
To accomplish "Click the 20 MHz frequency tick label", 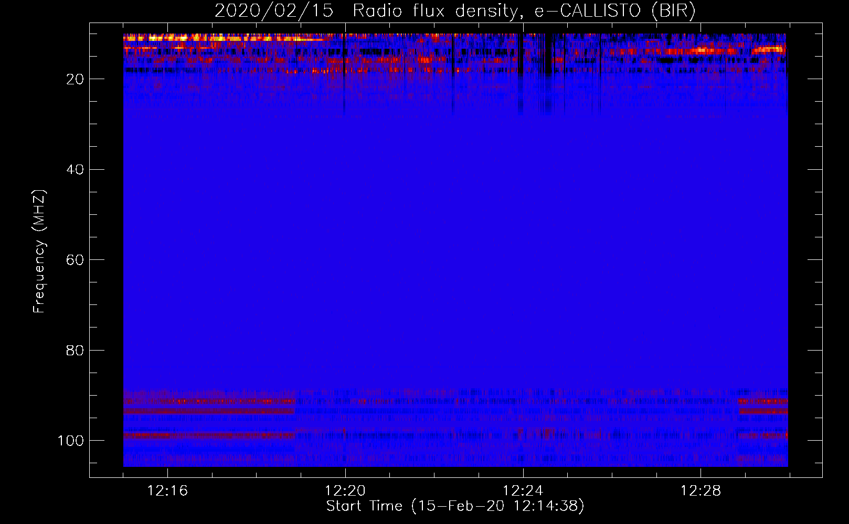I will pos(75,79).
